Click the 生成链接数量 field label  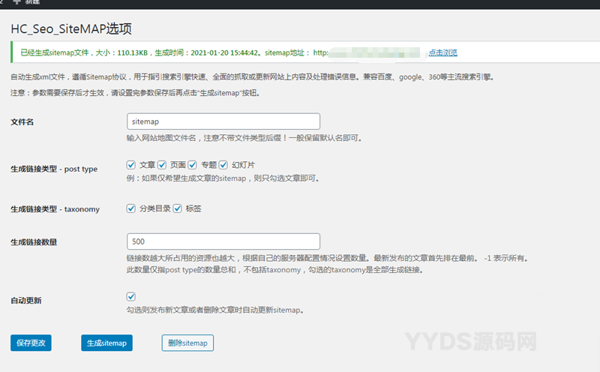point(34,242)
